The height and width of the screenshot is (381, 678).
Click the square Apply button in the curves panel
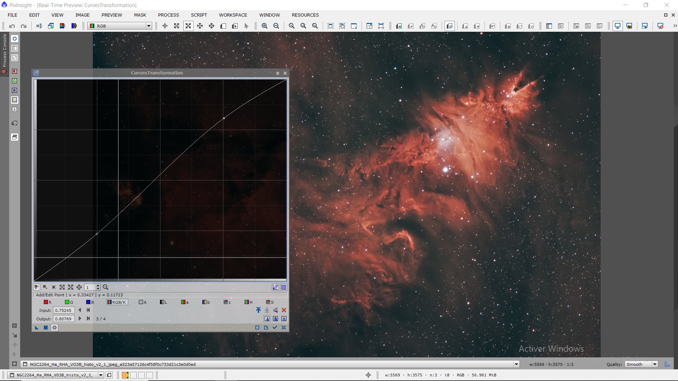click(46, 328)
